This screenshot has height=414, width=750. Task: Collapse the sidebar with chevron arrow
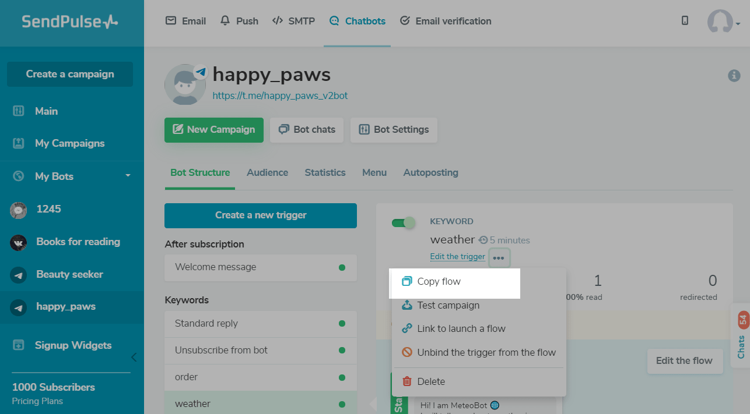tap(134, 357)
